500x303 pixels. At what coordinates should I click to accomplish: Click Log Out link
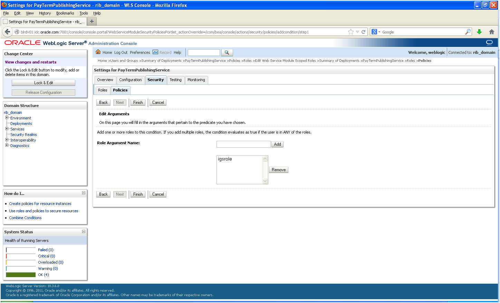(x=121, y=52)
